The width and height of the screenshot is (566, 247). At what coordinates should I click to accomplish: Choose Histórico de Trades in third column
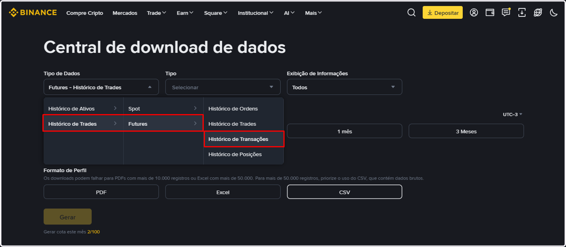coord(243,124)
